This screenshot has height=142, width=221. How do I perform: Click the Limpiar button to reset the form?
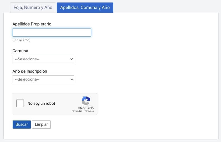(x=41, y=124)
